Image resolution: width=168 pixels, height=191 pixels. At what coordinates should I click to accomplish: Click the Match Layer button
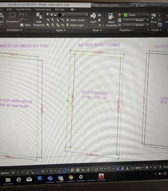[x=75, y=25]
